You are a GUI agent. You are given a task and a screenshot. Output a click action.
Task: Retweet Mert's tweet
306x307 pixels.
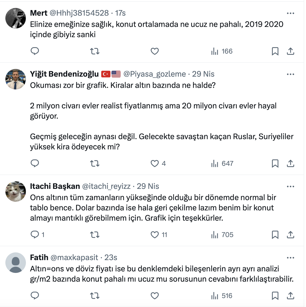click(x=95, y=51)
